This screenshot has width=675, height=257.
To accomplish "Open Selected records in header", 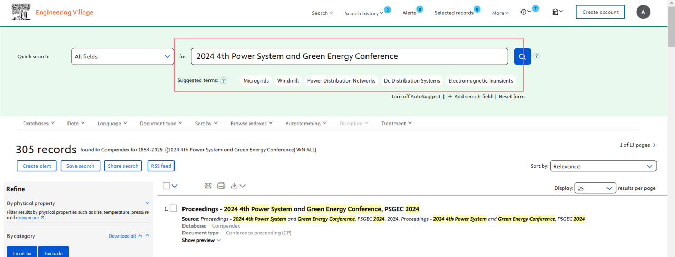I will (x=454, y=13).
